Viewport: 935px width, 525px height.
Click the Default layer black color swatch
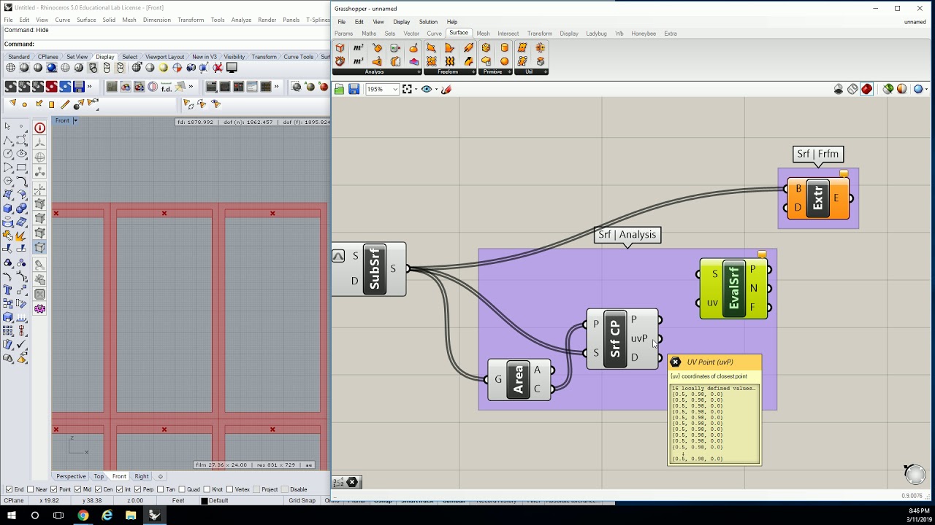coord(205,500)
